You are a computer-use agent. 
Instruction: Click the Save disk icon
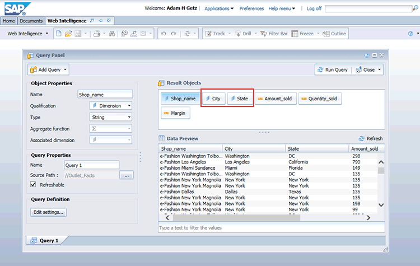78,34
